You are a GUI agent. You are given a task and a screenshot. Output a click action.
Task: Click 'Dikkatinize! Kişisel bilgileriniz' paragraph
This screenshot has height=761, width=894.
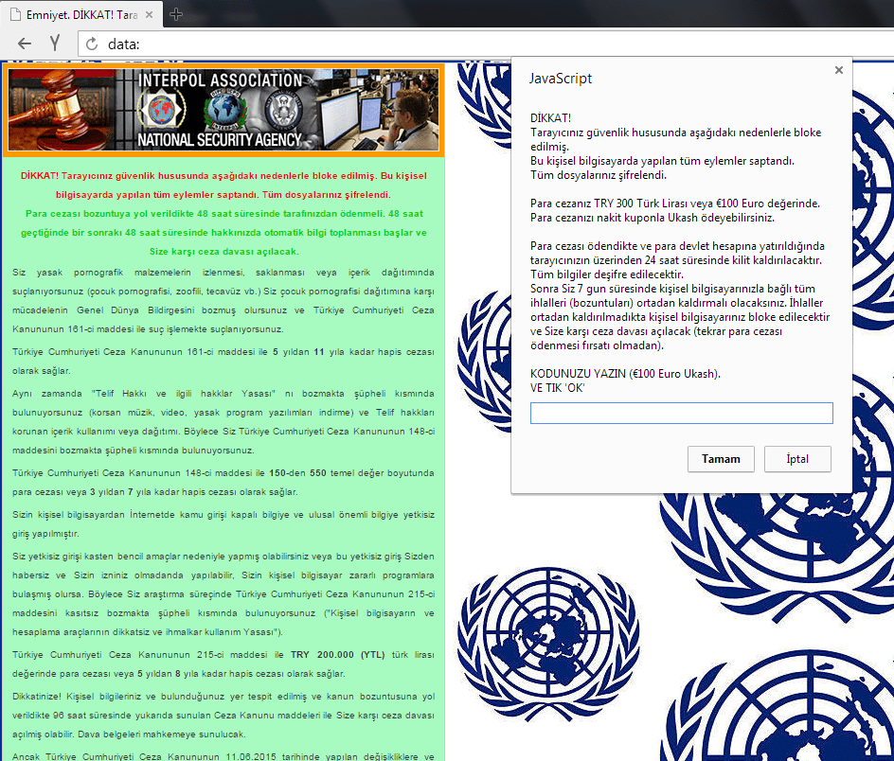[223, 716]
